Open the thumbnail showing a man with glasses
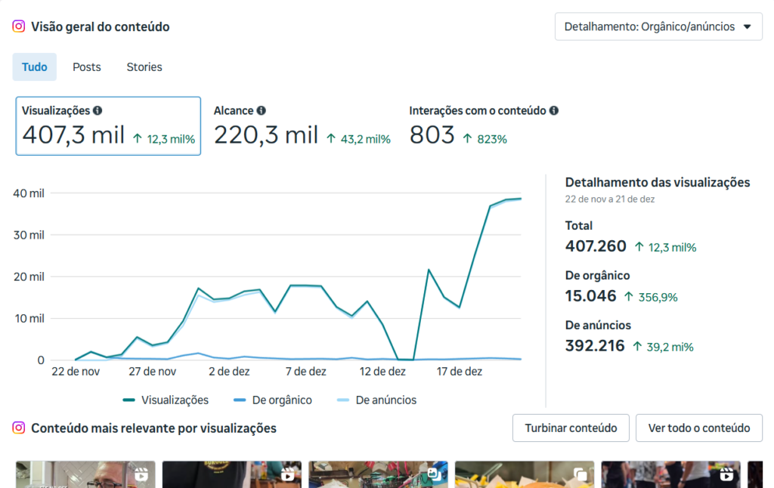 coord(85,474)
